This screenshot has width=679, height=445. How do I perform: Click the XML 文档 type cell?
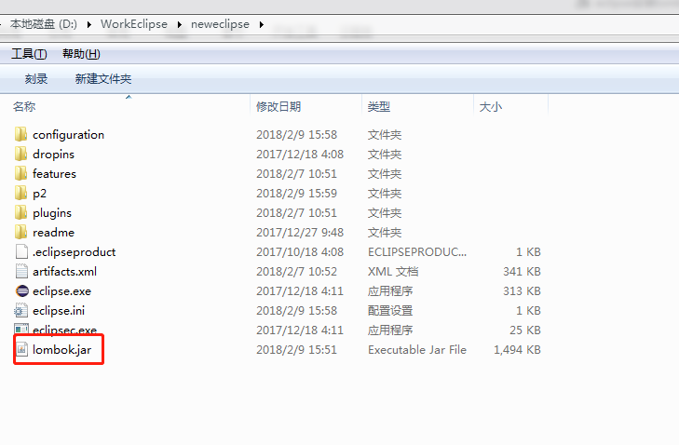click(x=393, y=272)
